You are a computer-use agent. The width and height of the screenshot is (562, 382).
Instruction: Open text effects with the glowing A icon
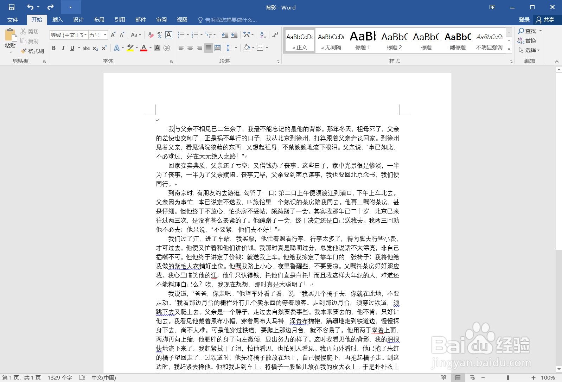point(117,48)
